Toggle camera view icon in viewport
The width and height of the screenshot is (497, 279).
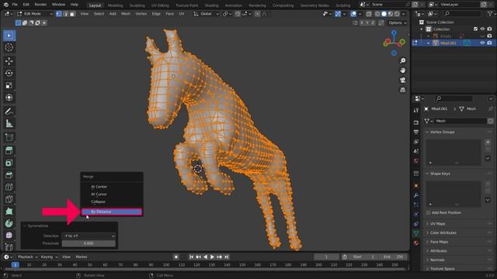point(402,81)
